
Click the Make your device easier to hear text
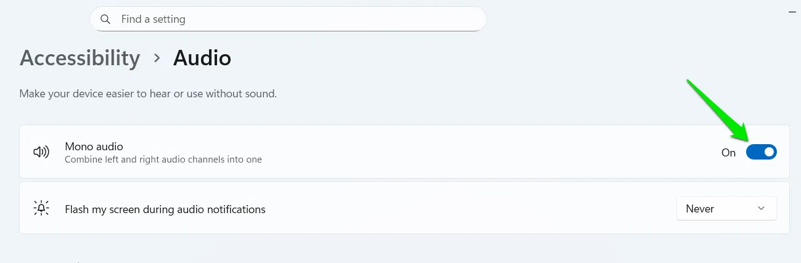[148, 94]
